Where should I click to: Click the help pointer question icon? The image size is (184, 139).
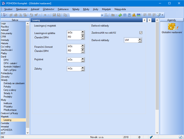(x=159, y=15)
